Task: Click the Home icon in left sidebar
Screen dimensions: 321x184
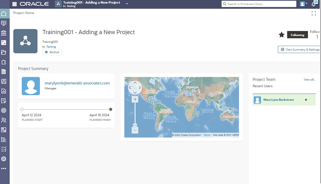Action: tap(4, 14)
